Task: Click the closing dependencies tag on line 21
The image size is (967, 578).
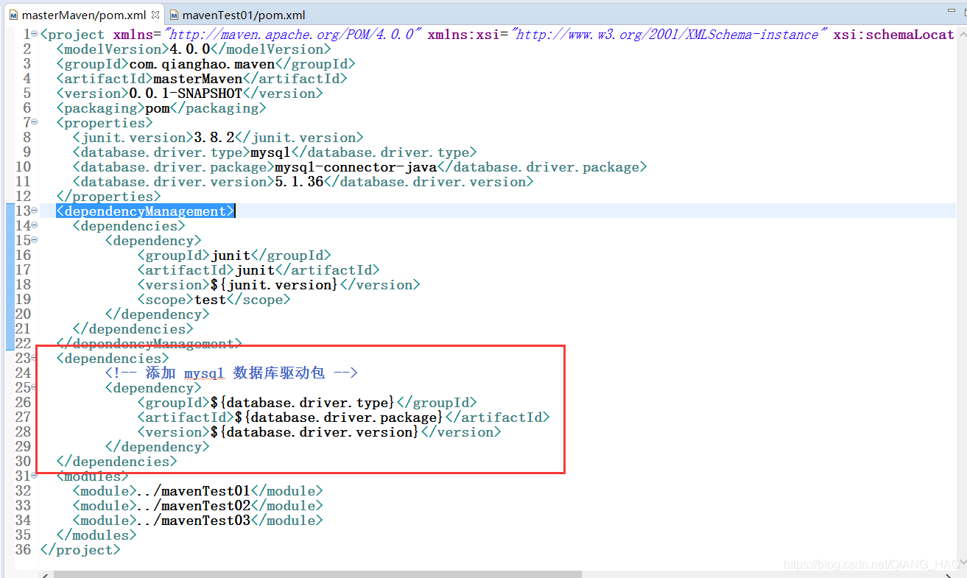Action: coord(133,329)
